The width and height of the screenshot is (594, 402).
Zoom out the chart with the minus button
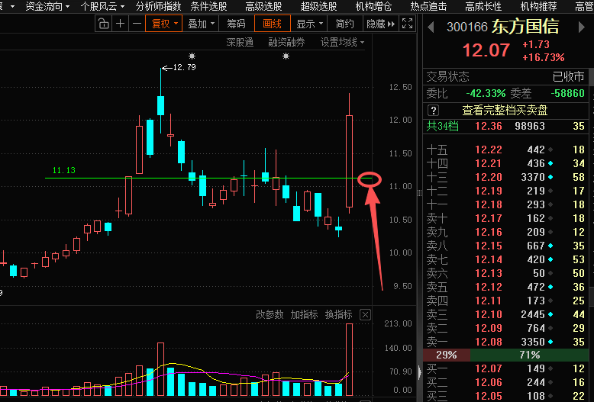137,24
